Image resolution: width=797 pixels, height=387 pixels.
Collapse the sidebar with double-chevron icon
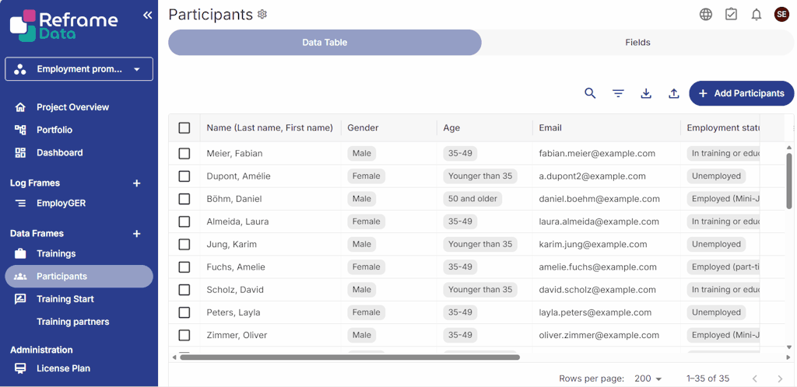pyautogui.click(x=147, y=15)
